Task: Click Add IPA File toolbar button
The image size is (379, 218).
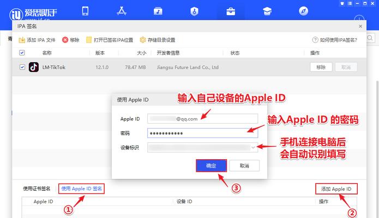Action: (37, 40)
